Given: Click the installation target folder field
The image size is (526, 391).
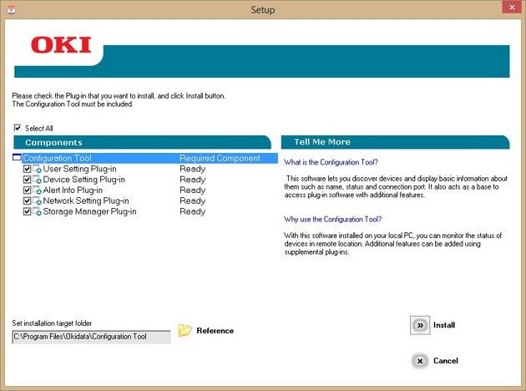Looking at the screenshot, I should [91, 337].
